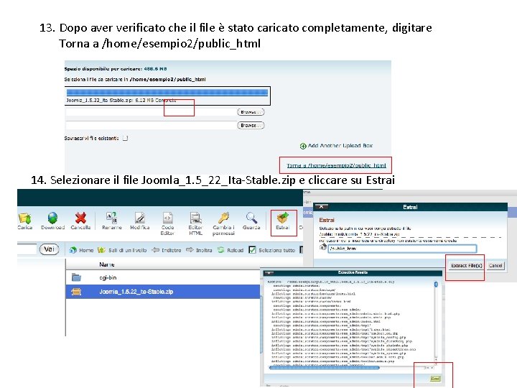Click the Extraction Results vertical scrollbar
The image size is (517, 388).
[436, 322]
